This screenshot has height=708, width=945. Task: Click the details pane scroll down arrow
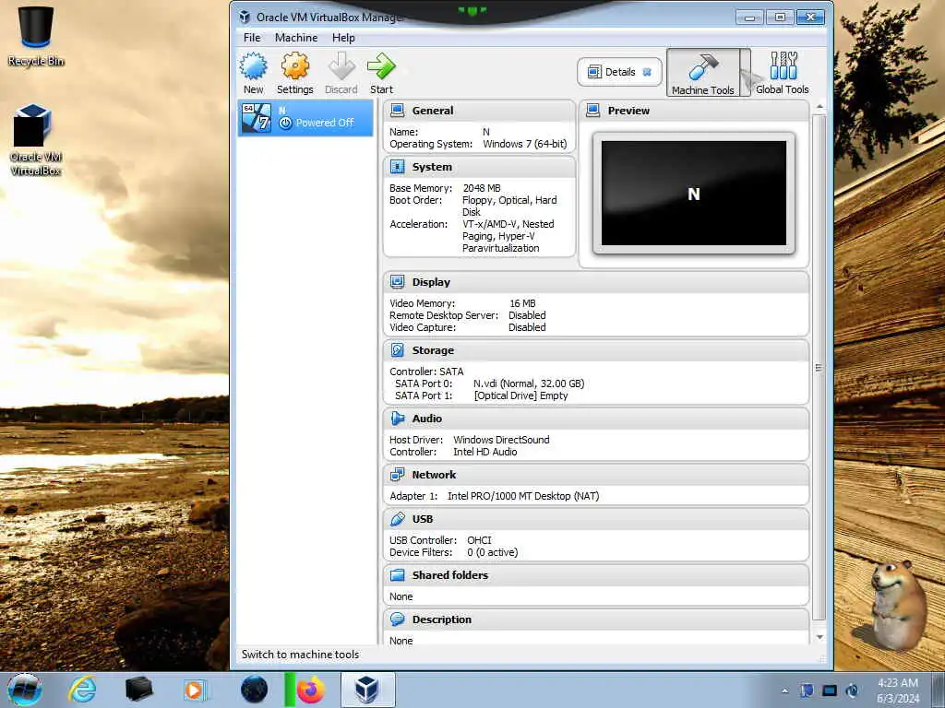point(819,637)
